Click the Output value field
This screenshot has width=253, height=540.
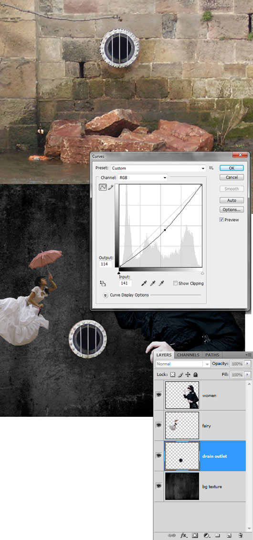[x=105, y=264]
